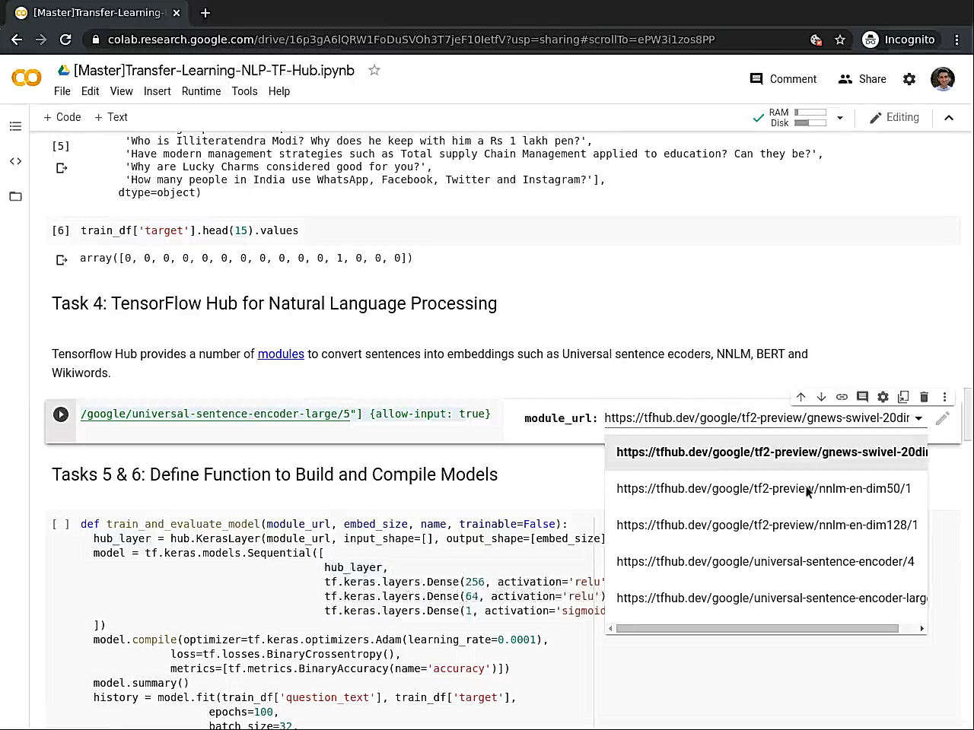Open the RAM and Disk dropdown arrow
Image resolution: width=974 pixels, height=730 pixels.
840,118
